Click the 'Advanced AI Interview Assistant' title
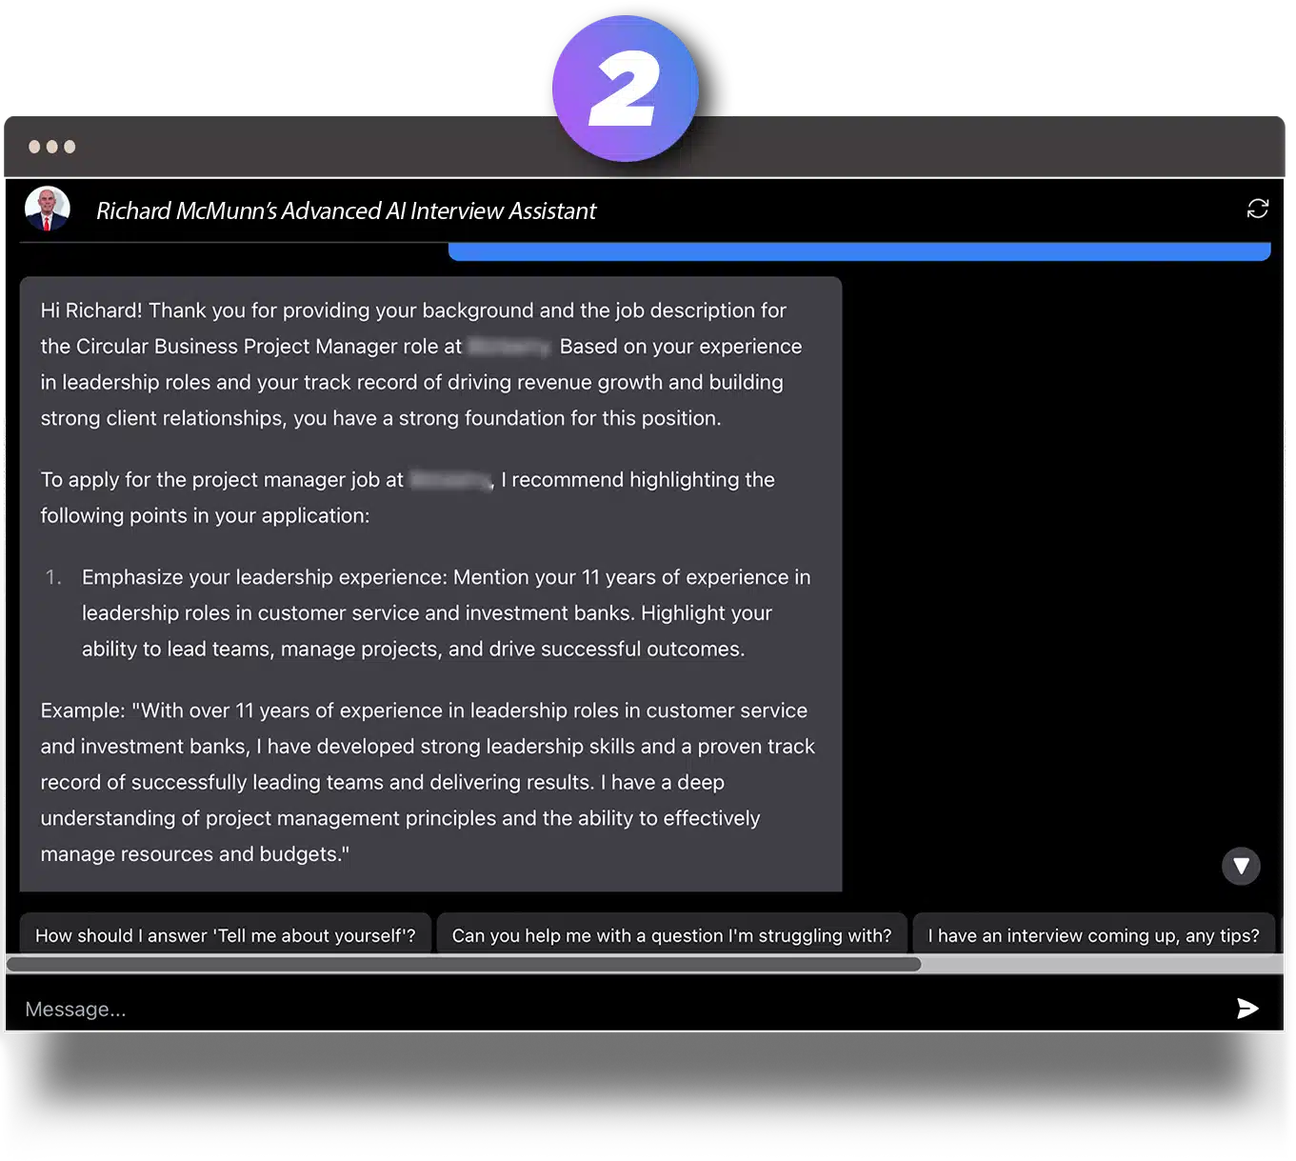Viewport: 1296px width, 1161px height. (x=346, y=210)
